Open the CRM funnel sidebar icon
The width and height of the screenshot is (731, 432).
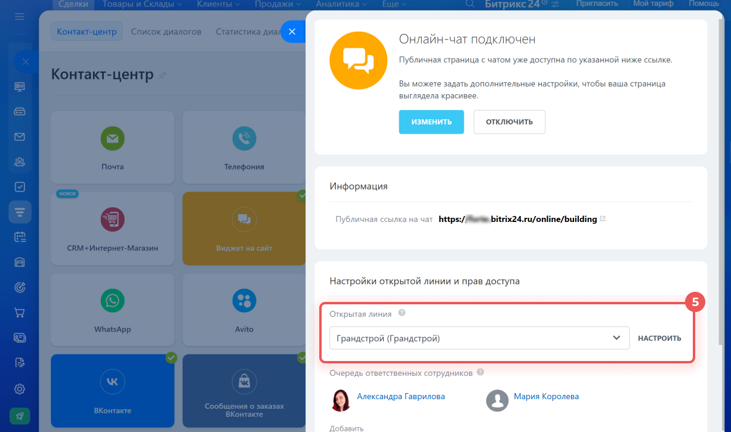pos(20,212)
